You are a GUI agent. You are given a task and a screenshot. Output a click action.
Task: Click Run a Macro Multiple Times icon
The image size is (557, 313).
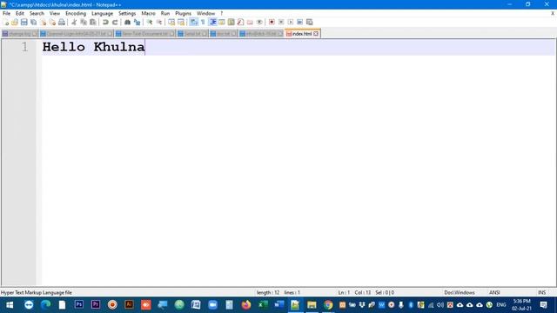299,23
